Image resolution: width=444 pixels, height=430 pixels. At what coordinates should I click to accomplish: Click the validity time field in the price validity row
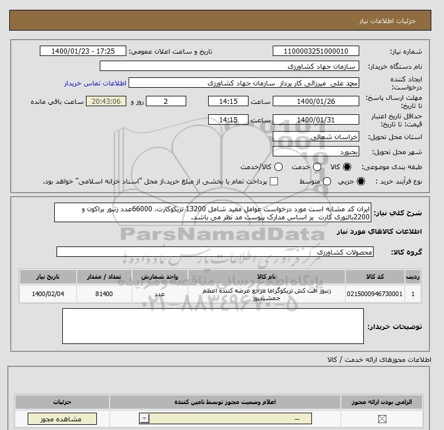point(228,119)
